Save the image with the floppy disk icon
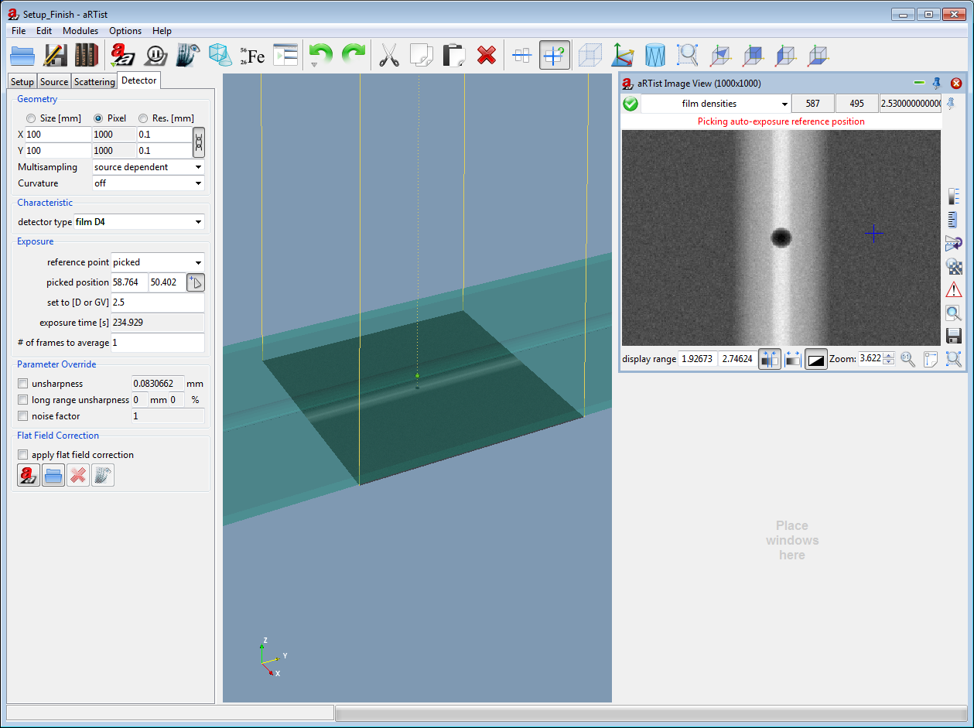Screen dimensions: 974x728 954,337
